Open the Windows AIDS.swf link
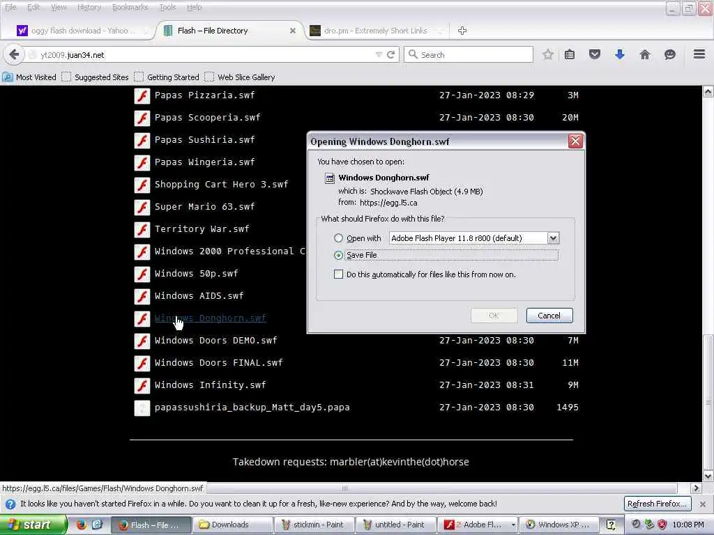Image resolution: width=714 pixels, height=535 pixels. [x=199, y=295]
